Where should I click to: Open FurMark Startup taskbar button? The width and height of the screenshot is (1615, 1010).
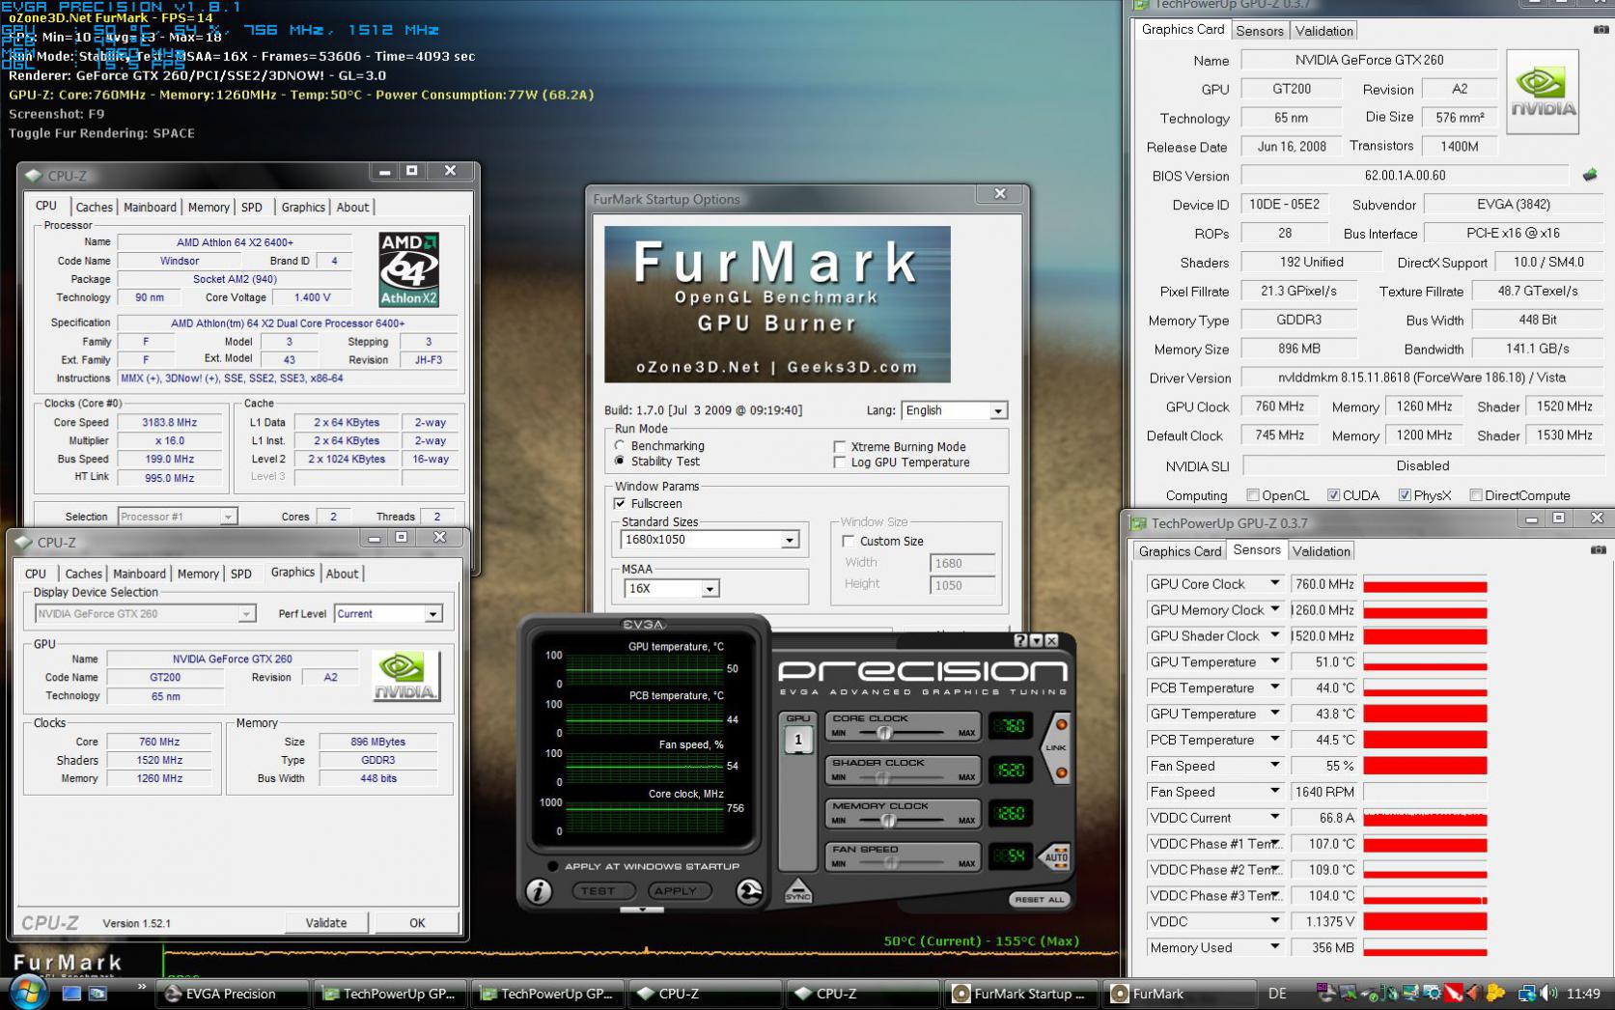point(1022,994)
